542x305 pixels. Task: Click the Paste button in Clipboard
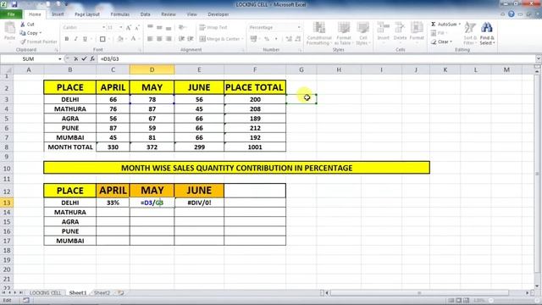click(x=9, y=32)
